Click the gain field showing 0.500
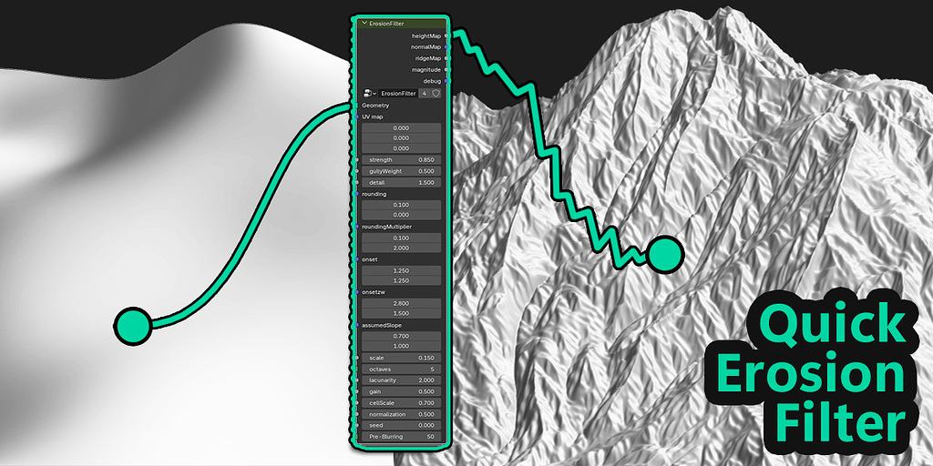Image resolution: width=933 pixels, height=466 pixels. [402, 391]
